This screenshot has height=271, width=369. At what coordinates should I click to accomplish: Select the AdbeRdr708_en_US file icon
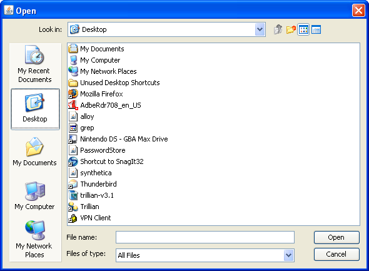tap(73, 105)
